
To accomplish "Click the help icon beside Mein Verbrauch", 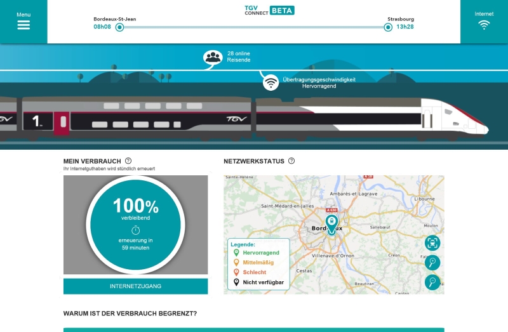I will [x=128, y=161].
